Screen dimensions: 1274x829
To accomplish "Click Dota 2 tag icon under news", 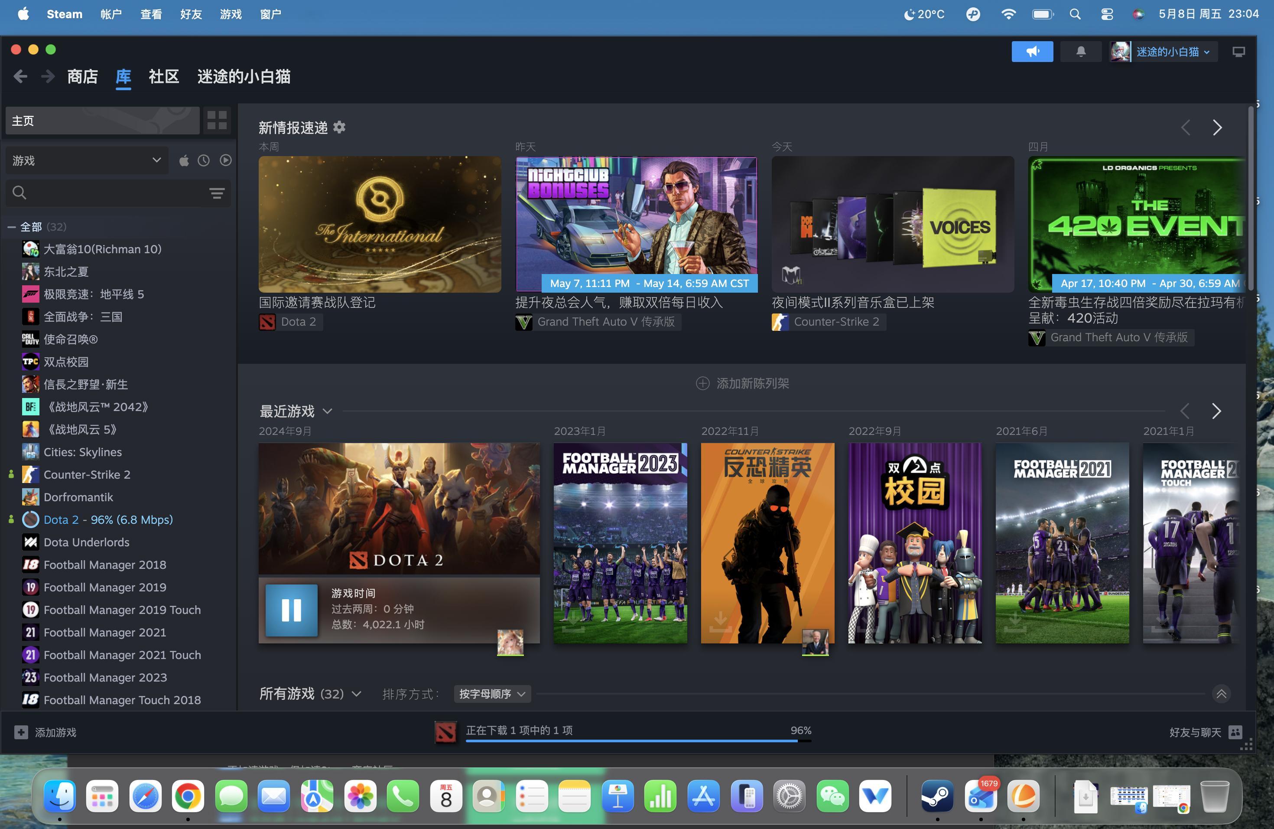I will click(267, 322).
